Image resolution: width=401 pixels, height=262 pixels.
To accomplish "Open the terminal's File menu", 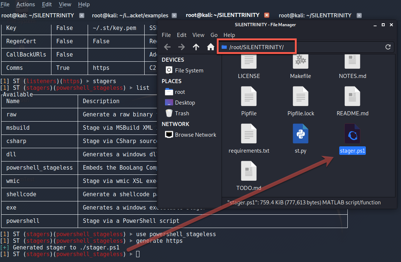I will click(x=5, y=4).
